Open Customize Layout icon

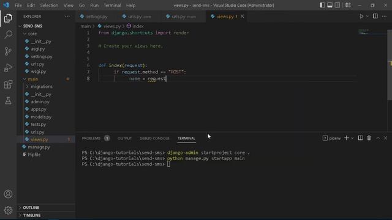coord(348,5)
